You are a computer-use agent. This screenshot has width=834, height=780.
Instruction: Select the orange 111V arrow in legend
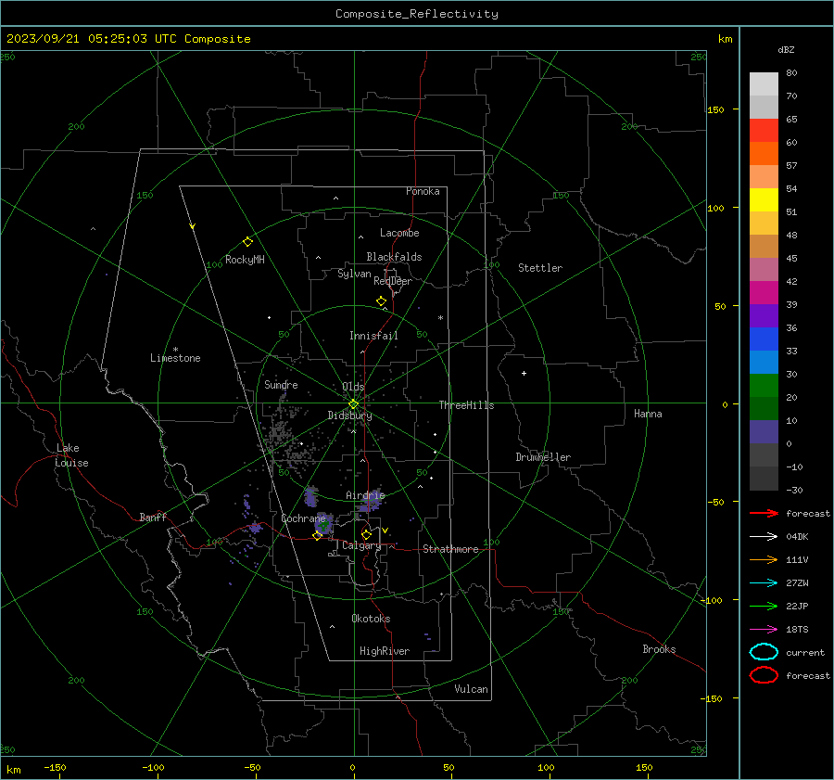pos(764,559)
